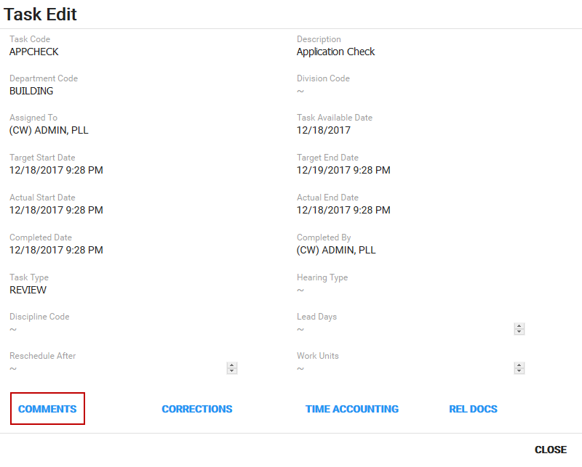
Task: Select the Task Available Date value
Action: coord(323,130)
